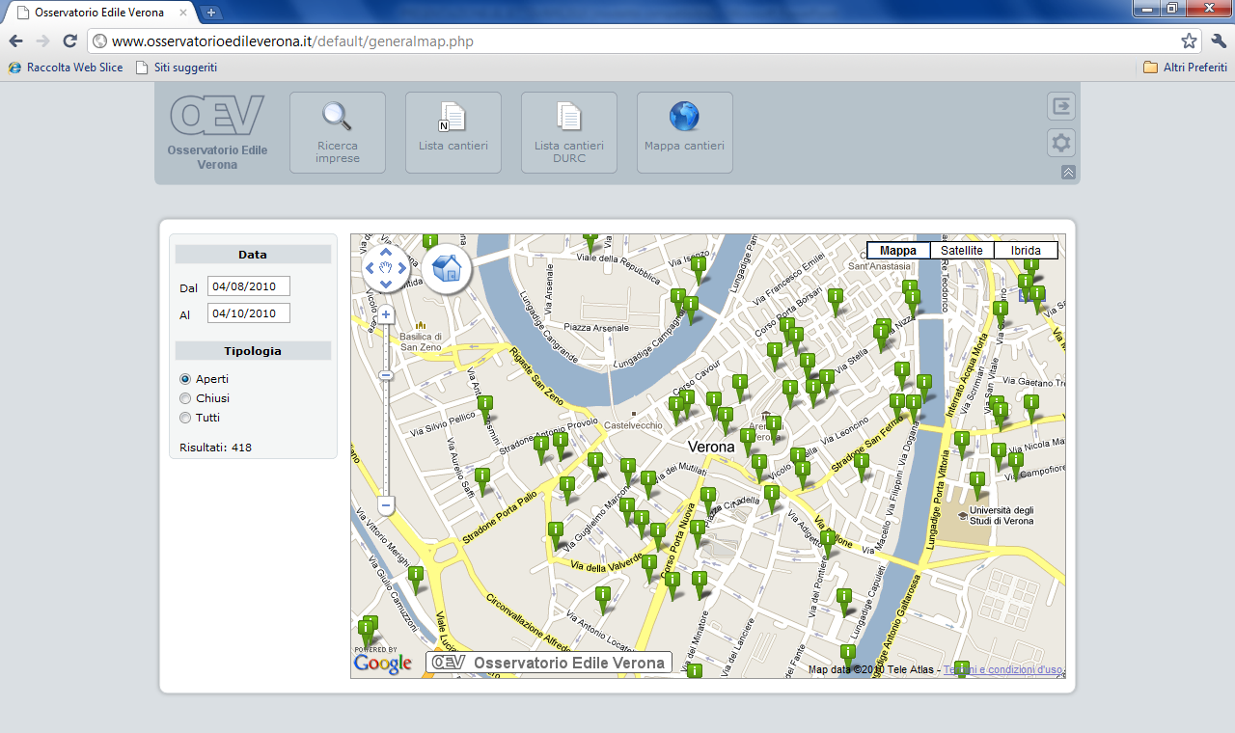This screenshot has width=1235, height=733.
Task: Click the logout exit icon
Action: pyautogui.click(x=1061, y=106)
